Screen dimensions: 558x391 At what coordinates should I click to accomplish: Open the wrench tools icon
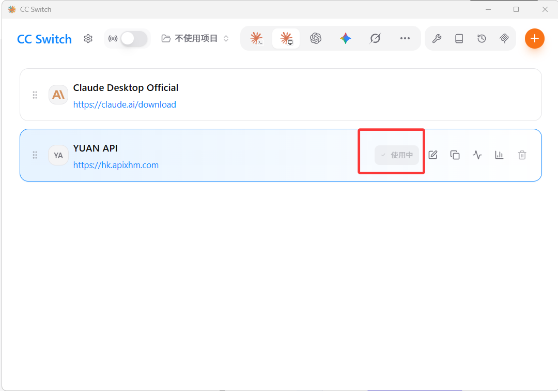[437, 38]
